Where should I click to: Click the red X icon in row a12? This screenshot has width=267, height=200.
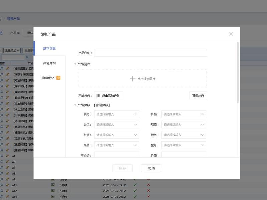pyautogui.click(x=148, y=191)
